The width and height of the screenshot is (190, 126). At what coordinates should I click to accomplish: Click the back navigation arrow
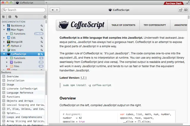point(52,10)
